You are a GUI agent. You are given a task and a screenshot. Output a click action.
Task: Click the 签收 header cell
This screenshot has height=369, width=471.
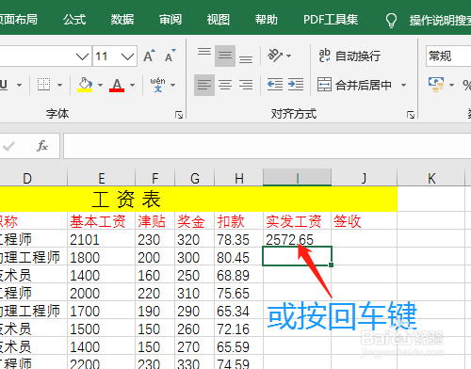(365, 221)
